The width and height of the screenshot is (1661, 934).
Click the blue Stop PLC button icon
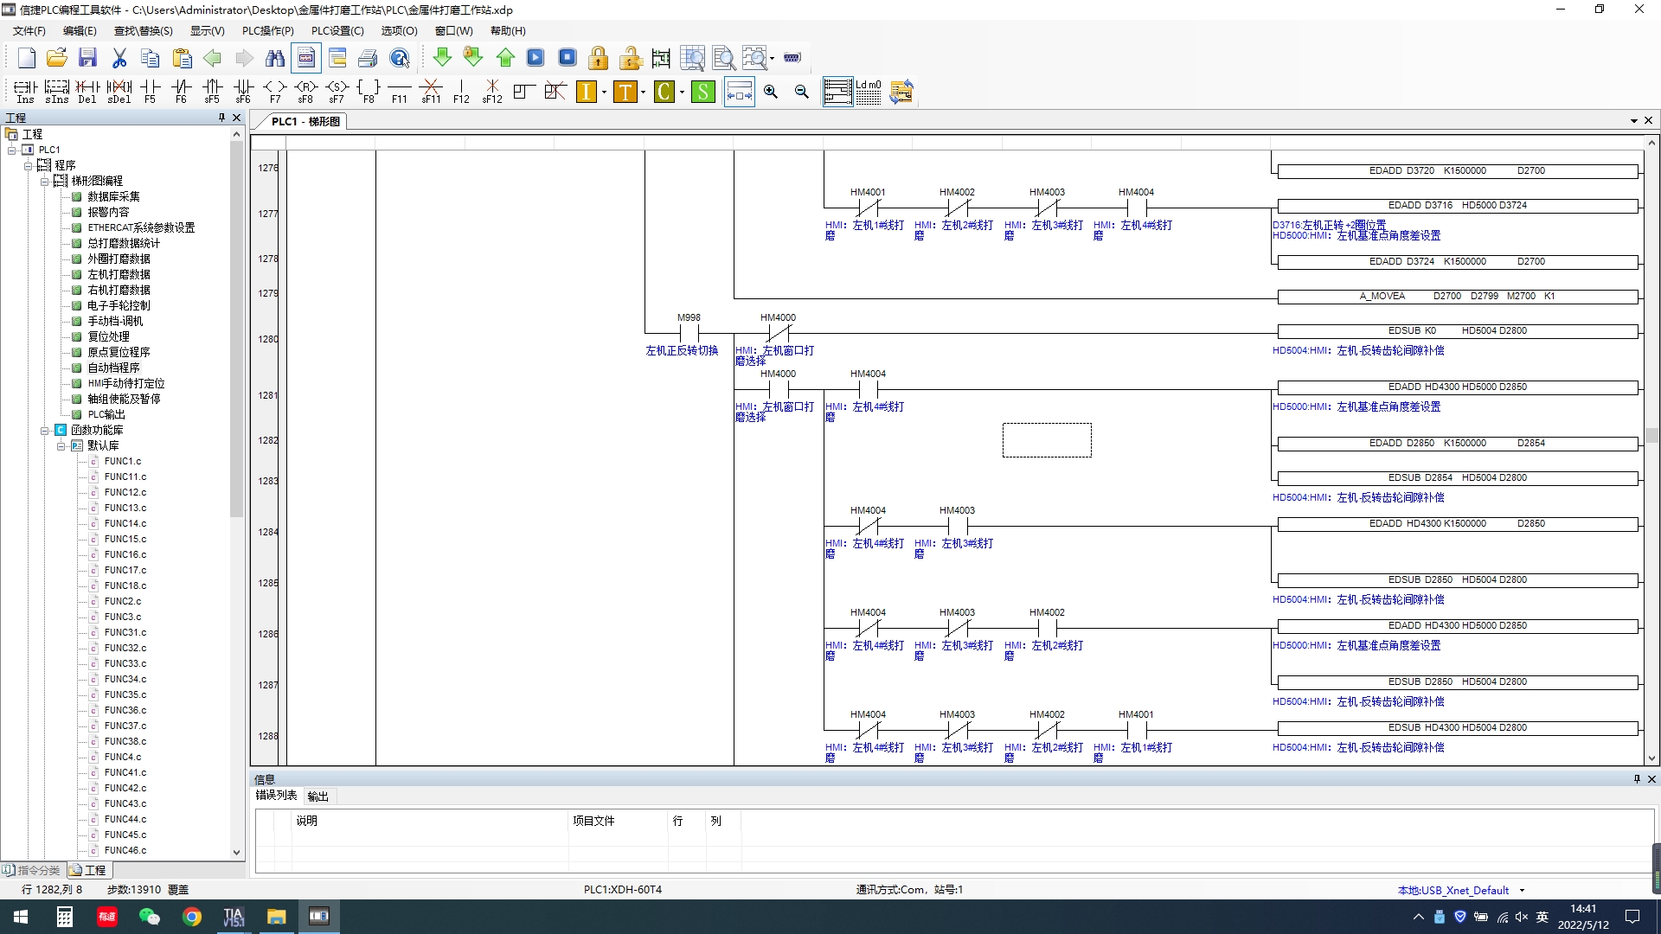point(568,58)
